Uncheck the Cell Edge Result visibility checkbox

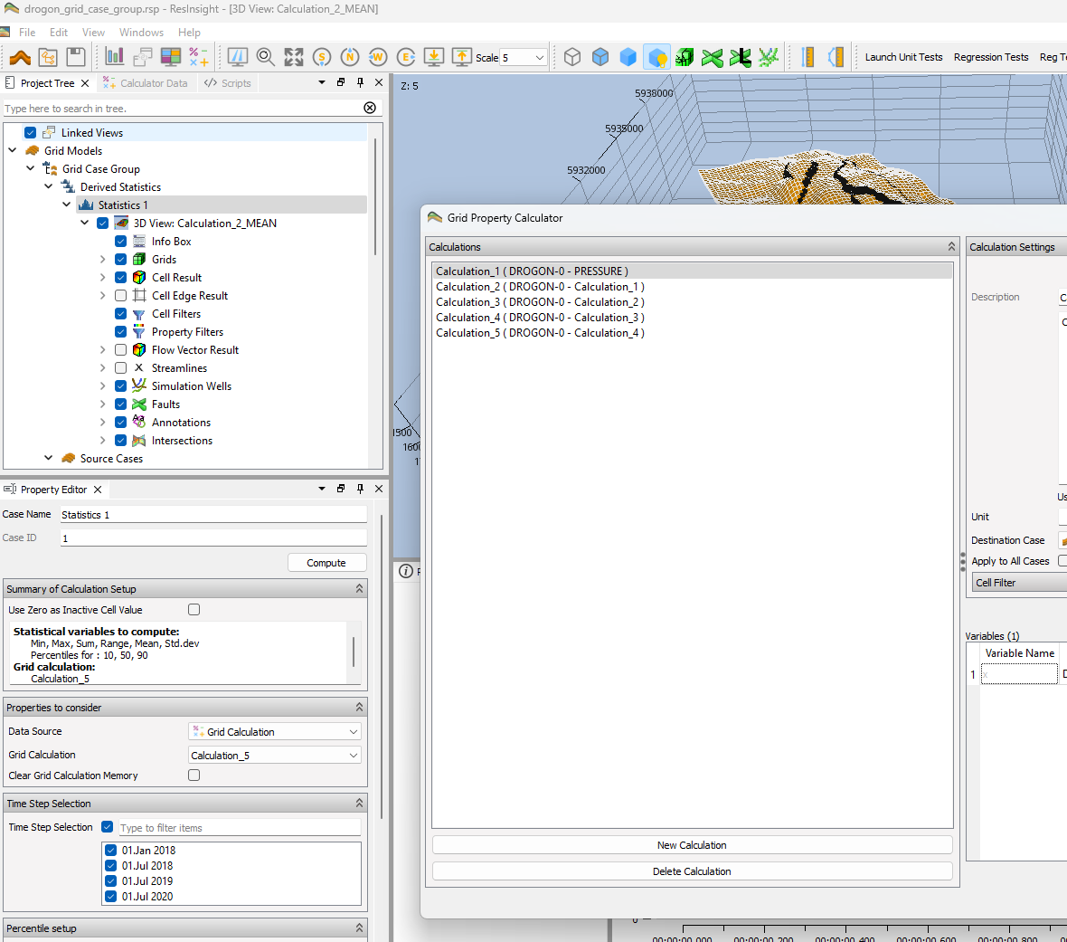pos(120,295)
